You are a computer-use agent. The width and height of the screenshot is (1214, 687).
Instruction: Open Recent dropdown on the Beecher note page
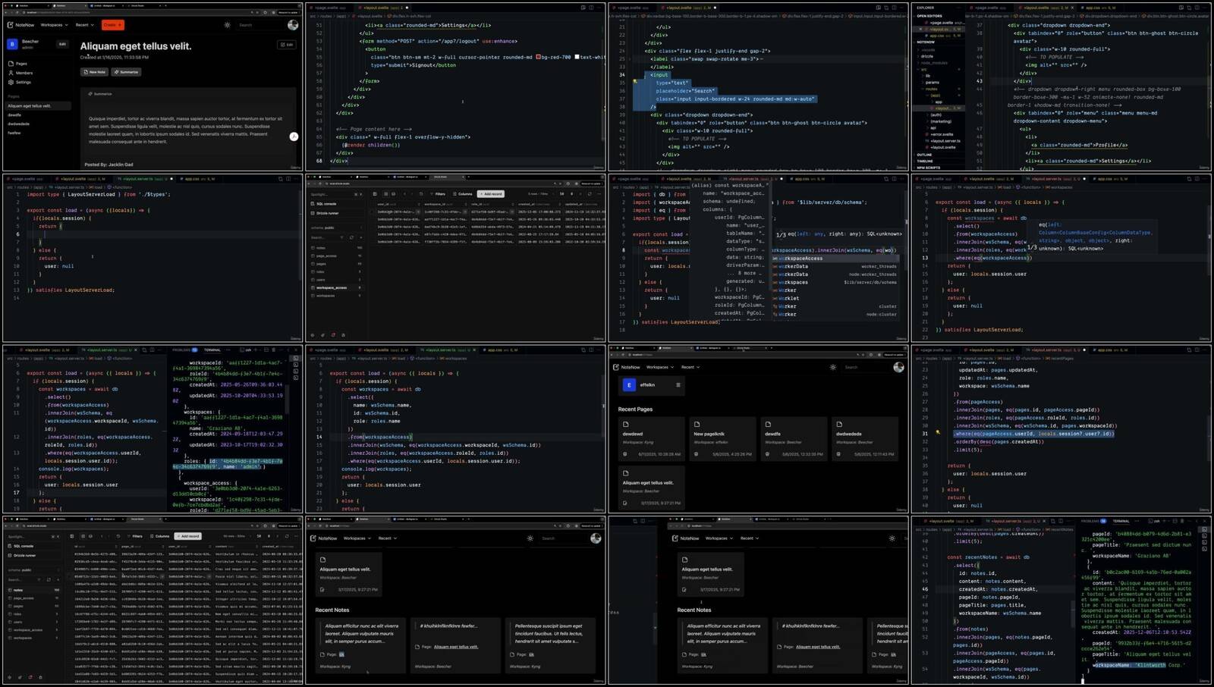coord(84,25)
